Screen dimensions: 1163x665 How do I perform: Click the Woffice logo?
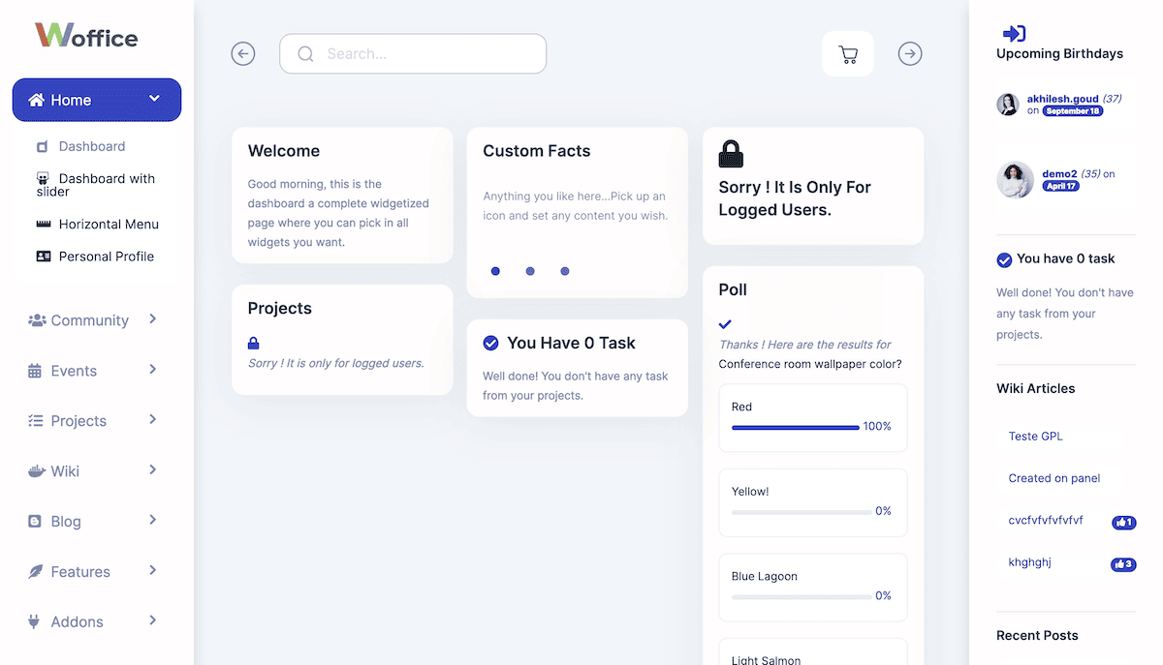87,37
